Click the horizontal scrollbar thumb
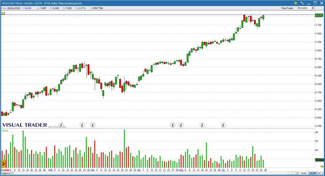Image resolution: width=325 pixels, height=176 pixels. [292, 173]
